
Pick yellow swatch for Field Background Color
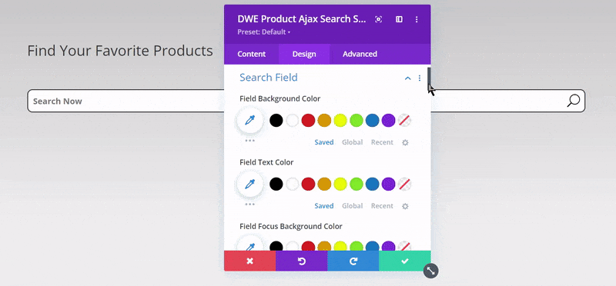pyautogui.click(x=340, y=120)
